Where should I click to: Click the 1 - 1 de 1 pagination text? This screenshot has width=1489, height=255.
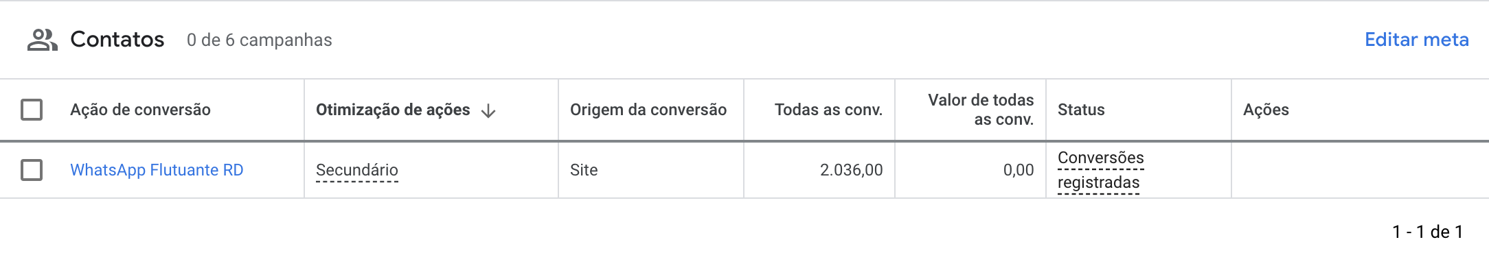point(1427,232)
